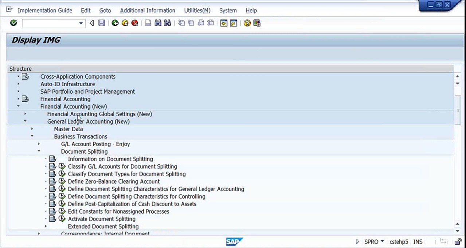This screenshot has height=248, width=466.
Task: Expand the Master Data node arrow
Action: 32,129
